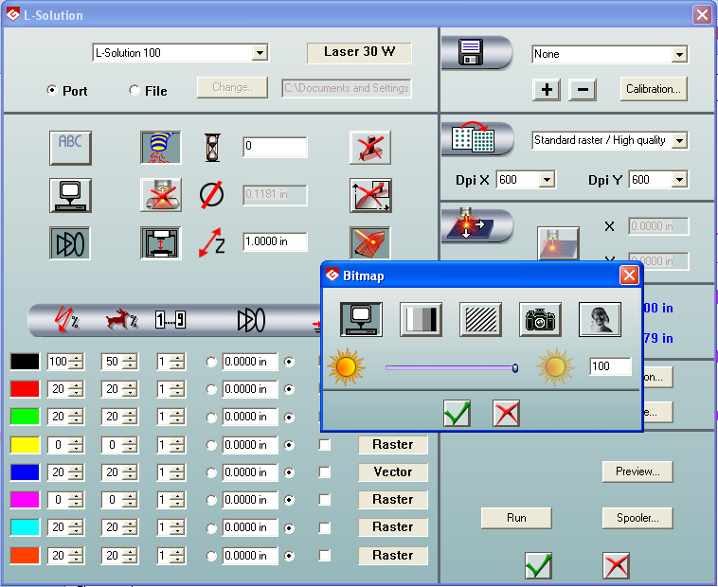The image size is (718, 587).
Task: Confirm Bitmap dialog with green checkmark
Action: (457, 413)
